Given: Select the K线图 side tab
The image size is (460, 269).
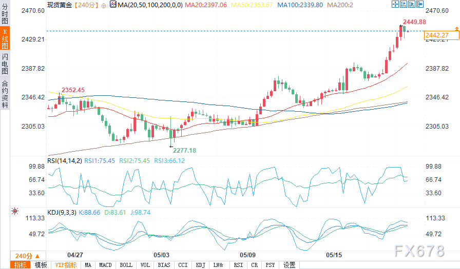Looking at the screenshot, I should coord(5,38).
